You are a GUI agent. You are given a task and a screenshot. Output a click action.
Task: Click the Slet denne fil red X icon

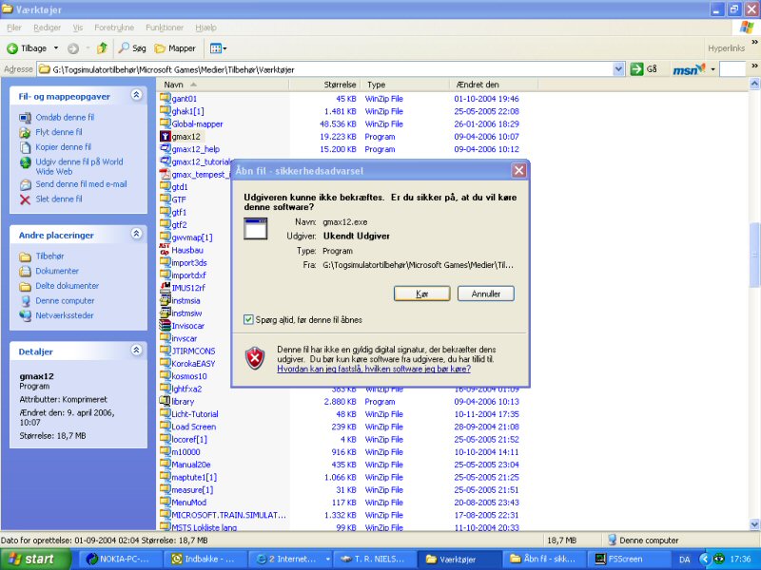tap(26, 199)
